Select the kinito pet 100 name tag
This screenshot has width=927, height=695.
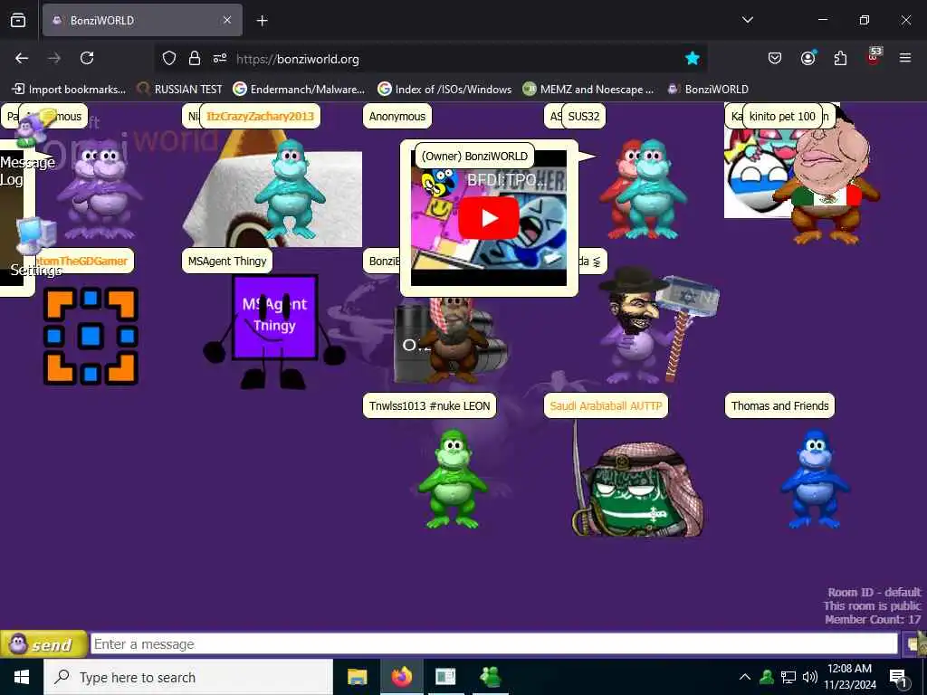(x=782, y=116)
